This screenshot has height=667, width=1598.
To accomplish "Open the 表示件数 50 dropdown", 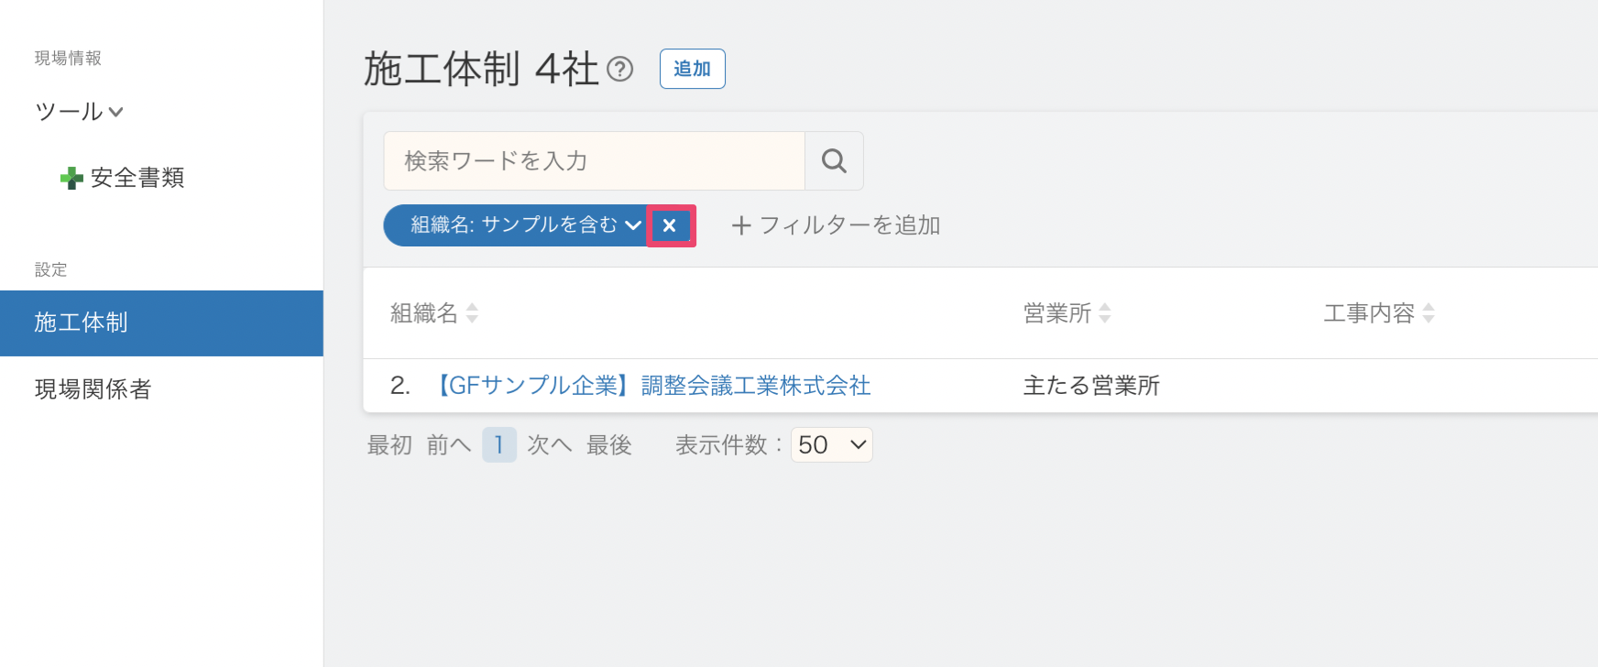I will coord(831,445).
